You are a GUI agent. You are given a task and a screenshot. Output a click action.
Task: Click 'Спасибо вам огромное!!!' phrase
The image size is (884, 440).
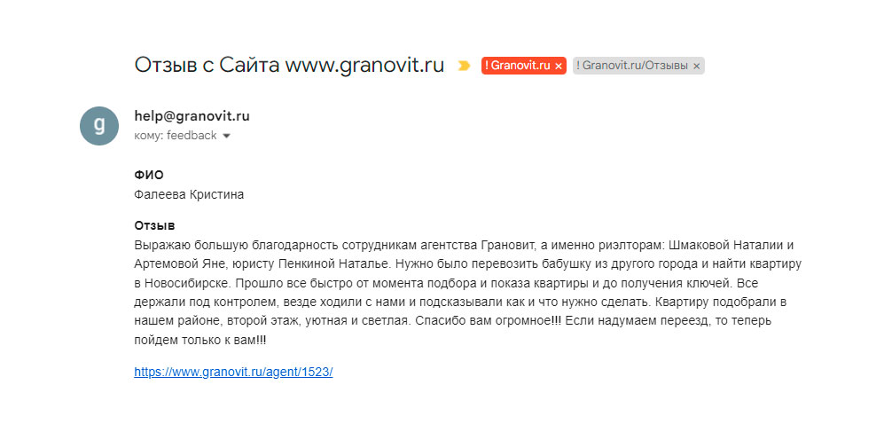[x=485, y=321]
